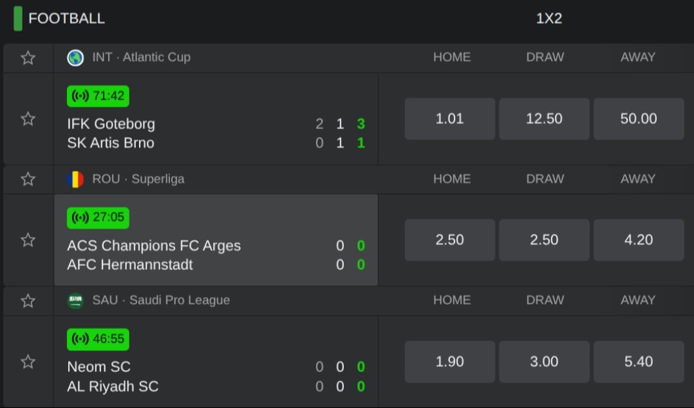Select the 1.01 home odds for IFK Goteborg
The image size is (694, 408).
tap(449, 118)
